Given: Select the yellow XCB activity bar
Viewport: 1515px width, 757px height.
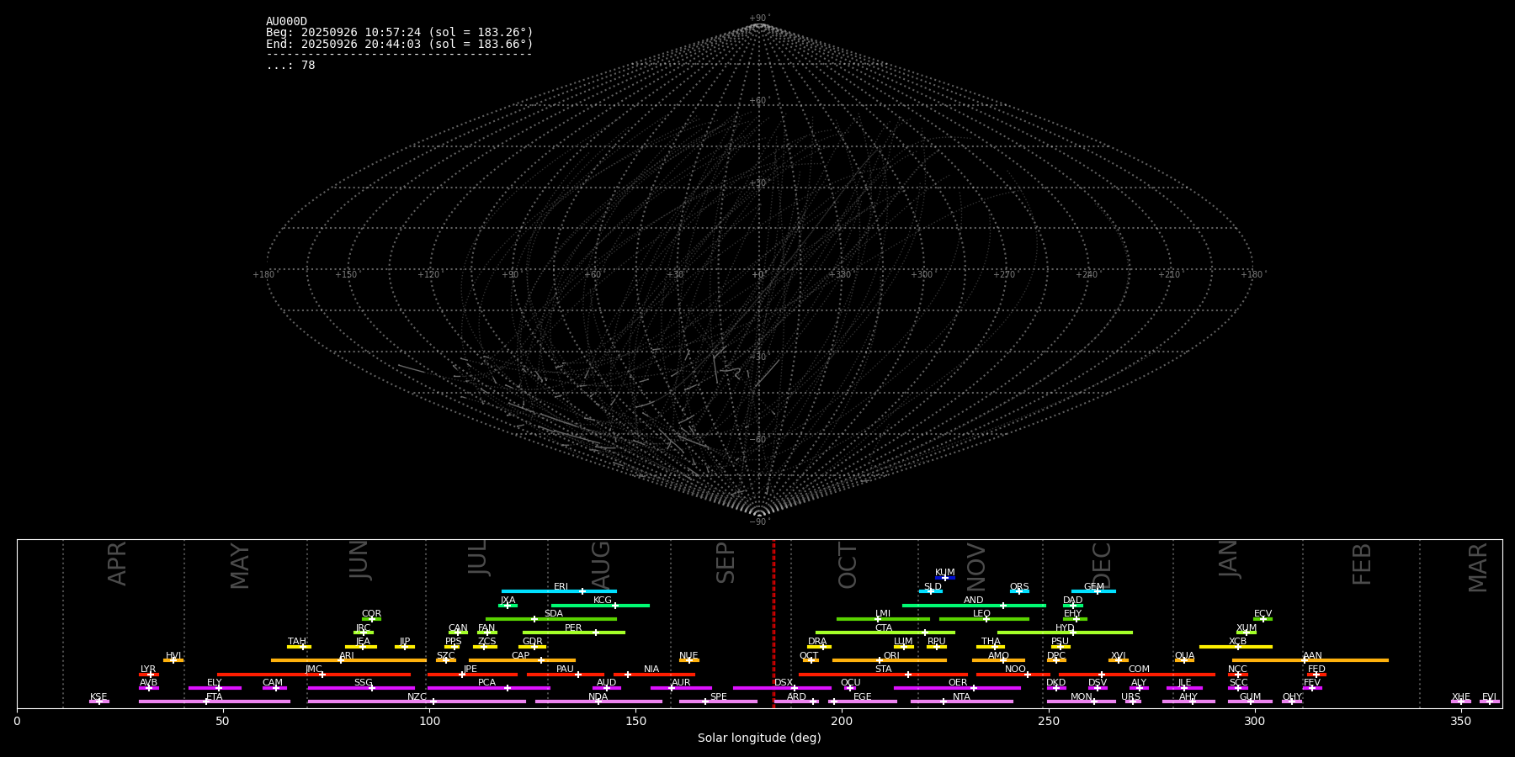Looking at the screenshot, I should tap(1236, 647).
